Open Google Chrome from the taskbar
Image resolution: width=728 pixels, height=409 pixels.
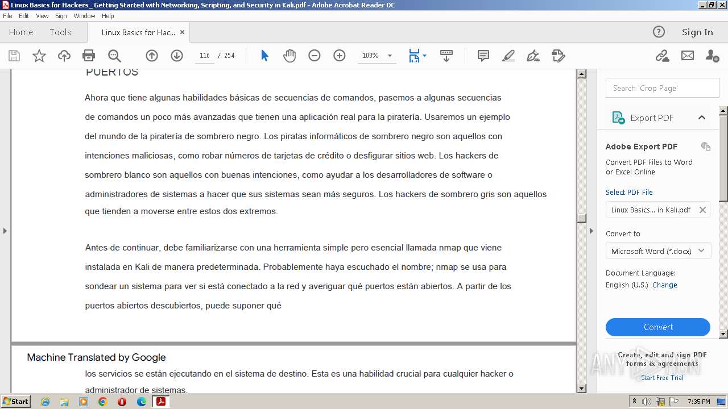click(102, 402)
